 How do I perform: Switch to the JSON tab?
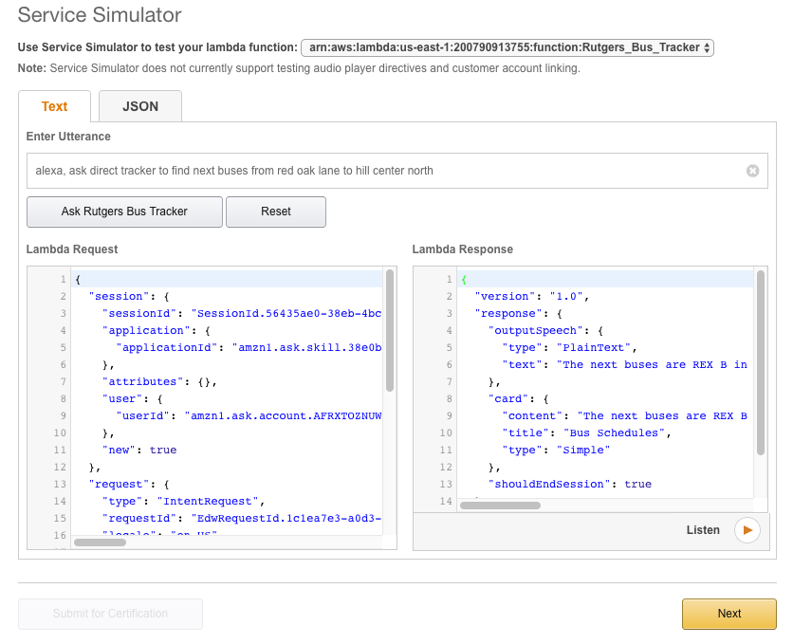140,106
